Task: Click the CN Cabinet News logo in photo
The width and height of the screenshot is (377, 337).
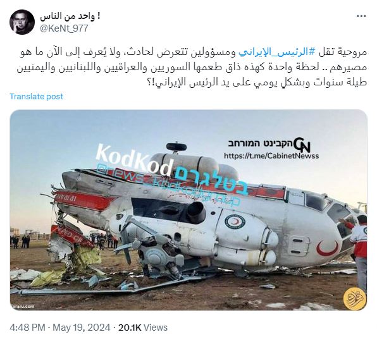Action: coord(302,145)
